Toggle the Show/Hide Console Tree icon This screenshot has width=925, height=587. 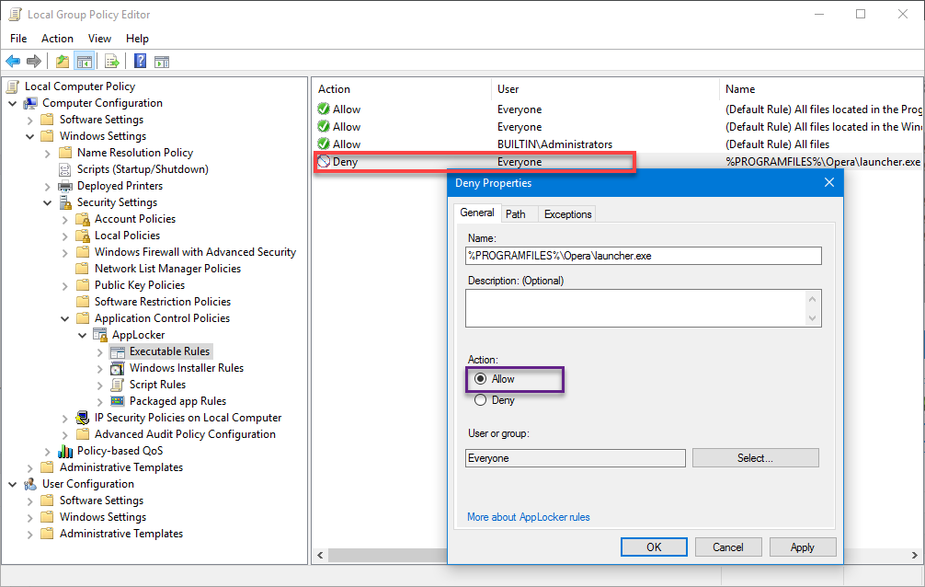pos(84,62)
